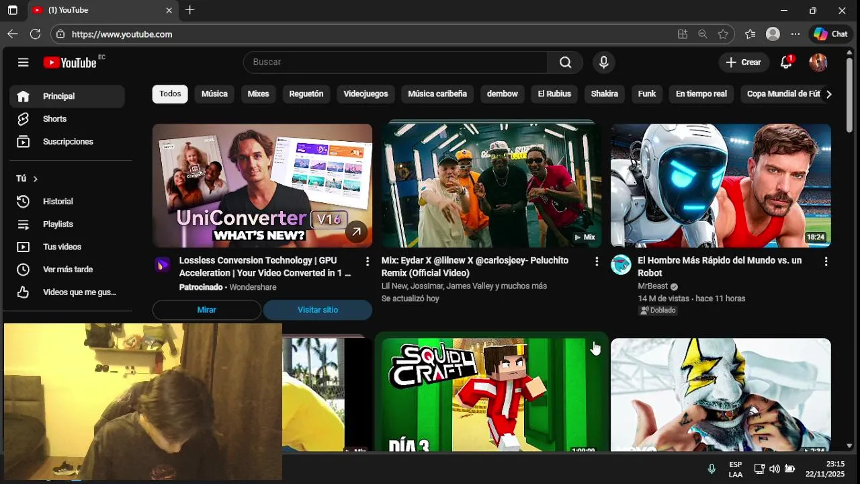Open the YouTube hamburger guide menu
Image resolution: width=860 pixels, height=484 pixels.
24,63
